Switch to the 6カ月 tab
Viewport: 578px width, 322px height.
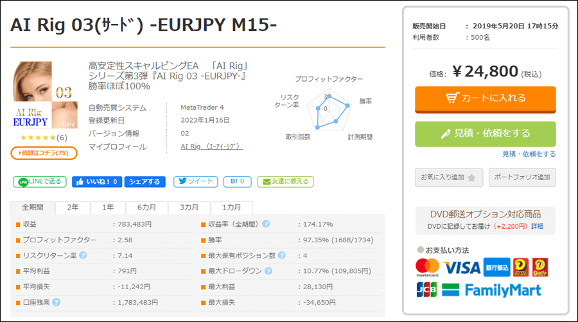click(x=146, y=208)
